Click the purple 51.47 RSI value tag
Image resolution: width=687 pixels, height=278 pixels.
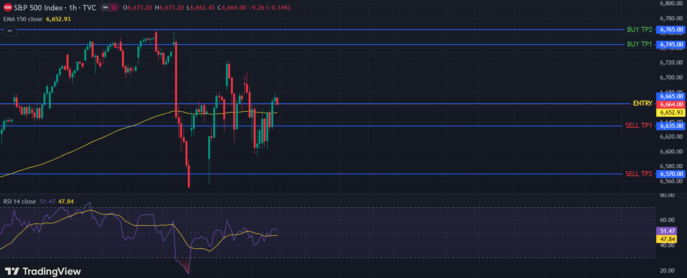point(667,231)
